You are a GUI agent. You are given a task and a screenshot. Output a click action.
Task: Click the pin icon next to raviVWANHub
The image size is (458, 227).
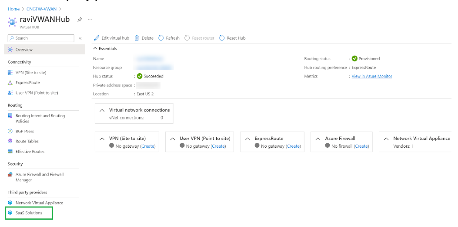tap(80, 20)
